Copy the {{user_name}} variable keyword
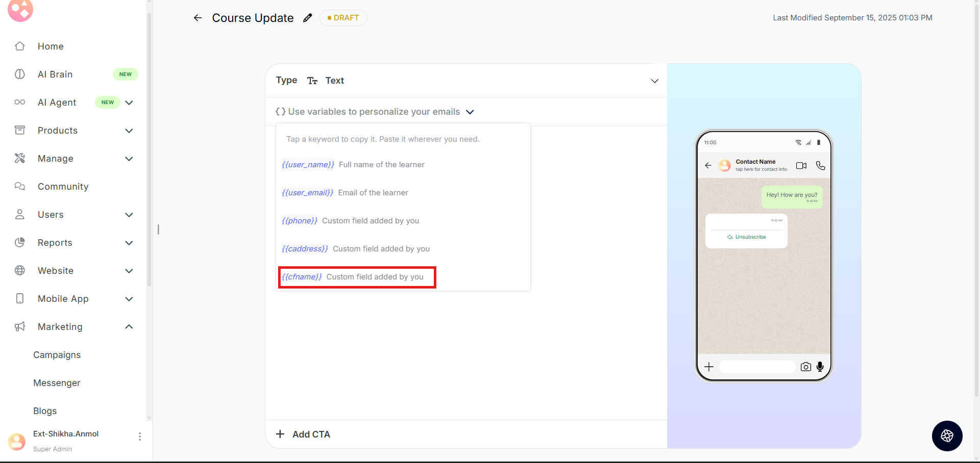Screen dimensions: 980x463 [x=308, y=165]
